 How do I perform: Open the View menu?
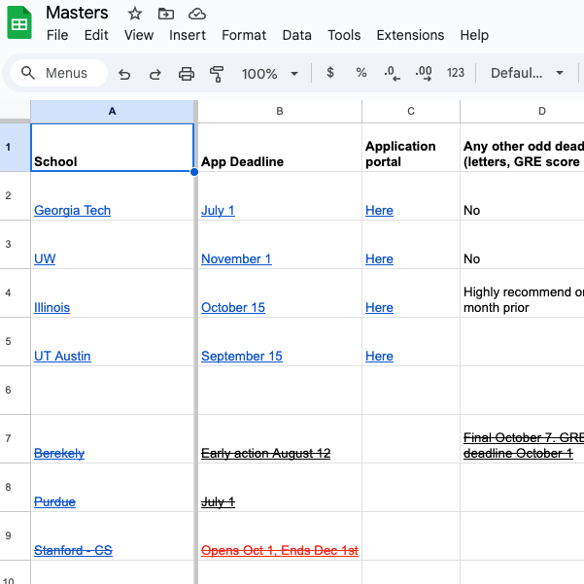[139, 35]
